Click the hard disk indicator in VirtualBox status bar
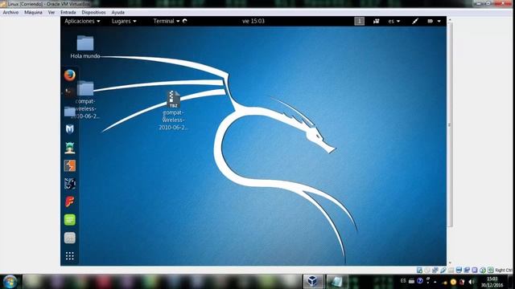 419,270
